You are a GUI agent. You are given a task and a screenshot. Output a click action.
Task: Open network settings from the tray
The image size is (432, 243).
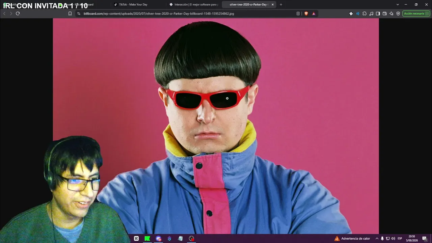(388, 239)
